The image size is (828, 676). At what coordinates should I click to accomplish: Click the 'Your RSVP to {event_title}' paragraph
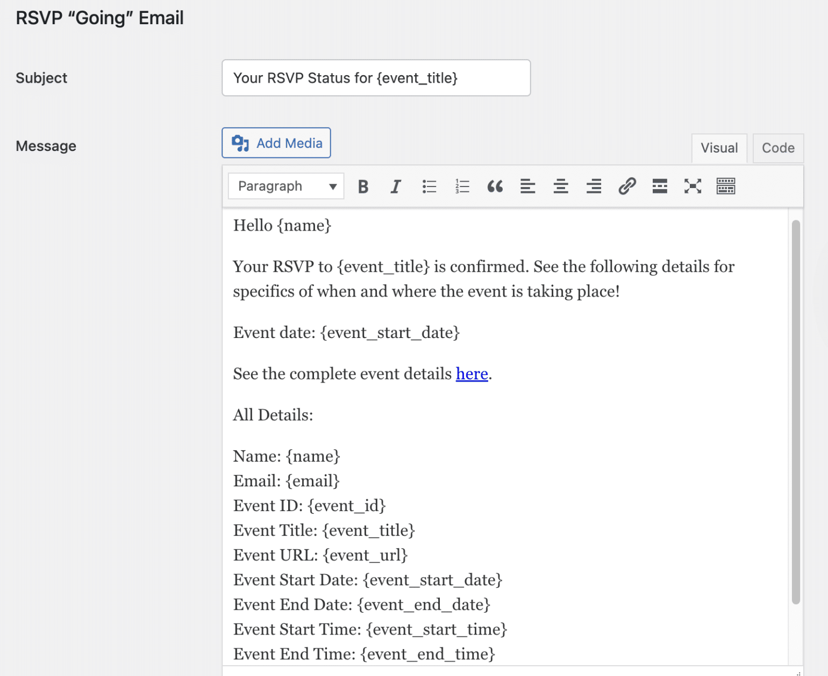coord(484,279)
